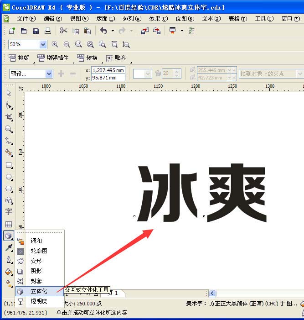
Task: Undo the last action with the Undo arrow
Action: (x=104, y=31)
